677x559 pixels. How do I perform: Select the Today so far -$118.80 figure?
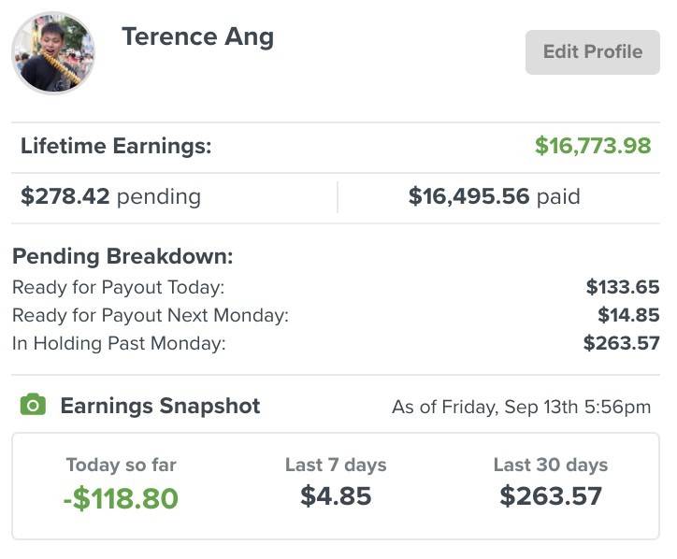click(121, 498)
